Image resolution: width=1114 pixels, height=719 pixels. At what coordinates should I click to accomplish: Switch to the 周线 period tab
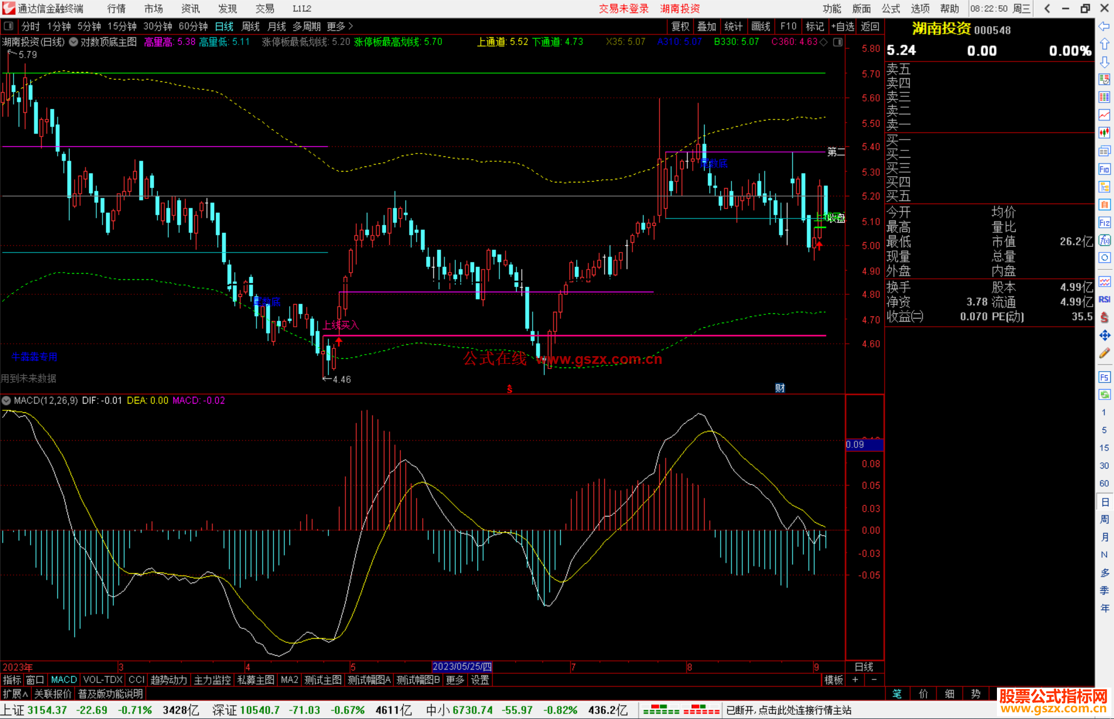tap(251, 26)
